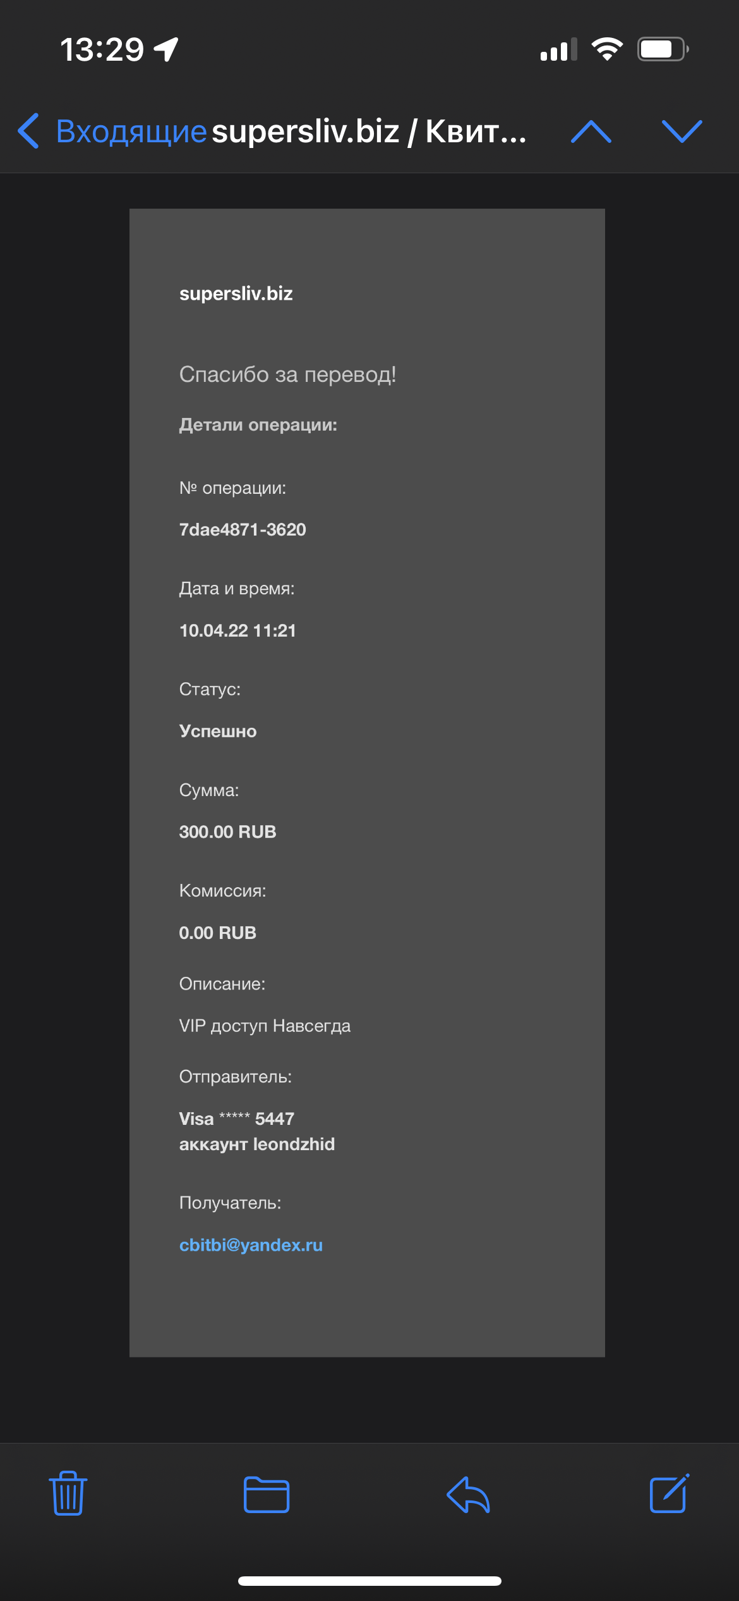Open next message with down arrow
Viewport: 739px width, 1601px height.
coord(682,132)
